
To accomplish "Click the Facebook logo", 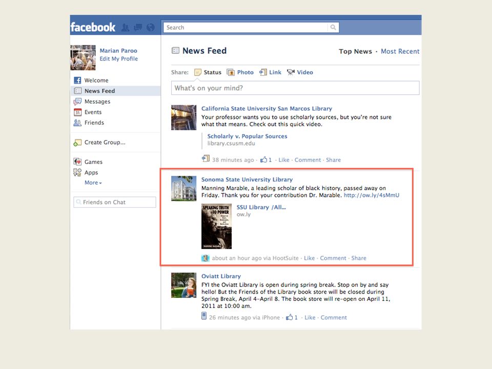I will pos(93,27).
